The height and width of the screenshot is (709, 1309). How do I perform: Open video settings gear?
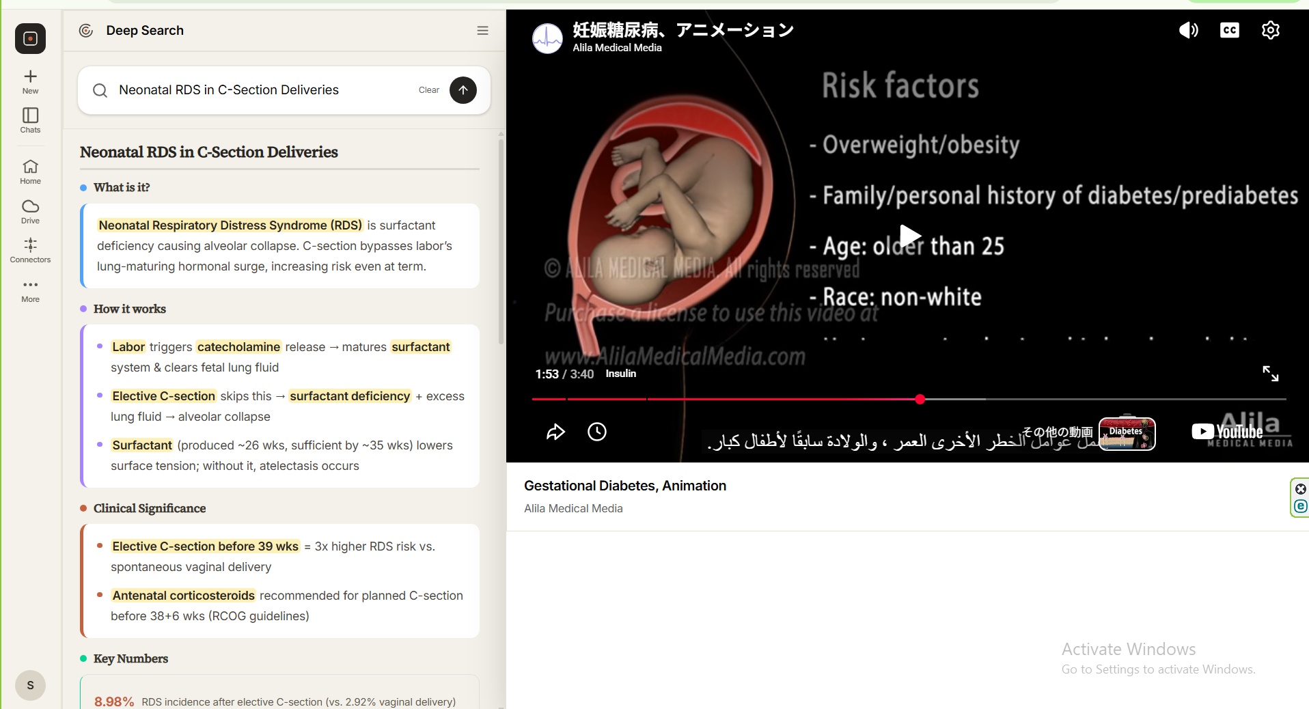[x=1271, y=31]
